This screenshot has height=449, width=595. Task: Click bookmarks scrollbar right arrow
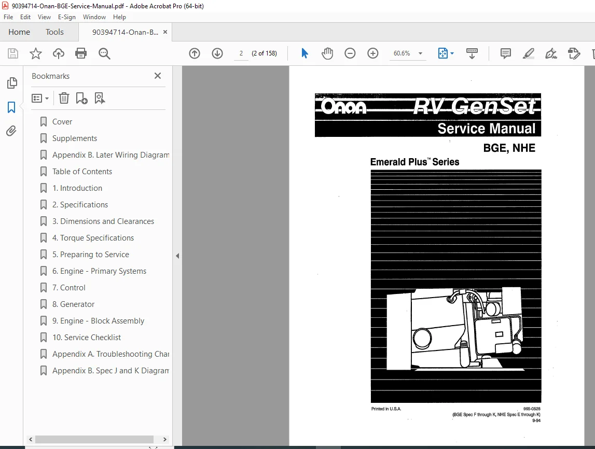(164, 439)
